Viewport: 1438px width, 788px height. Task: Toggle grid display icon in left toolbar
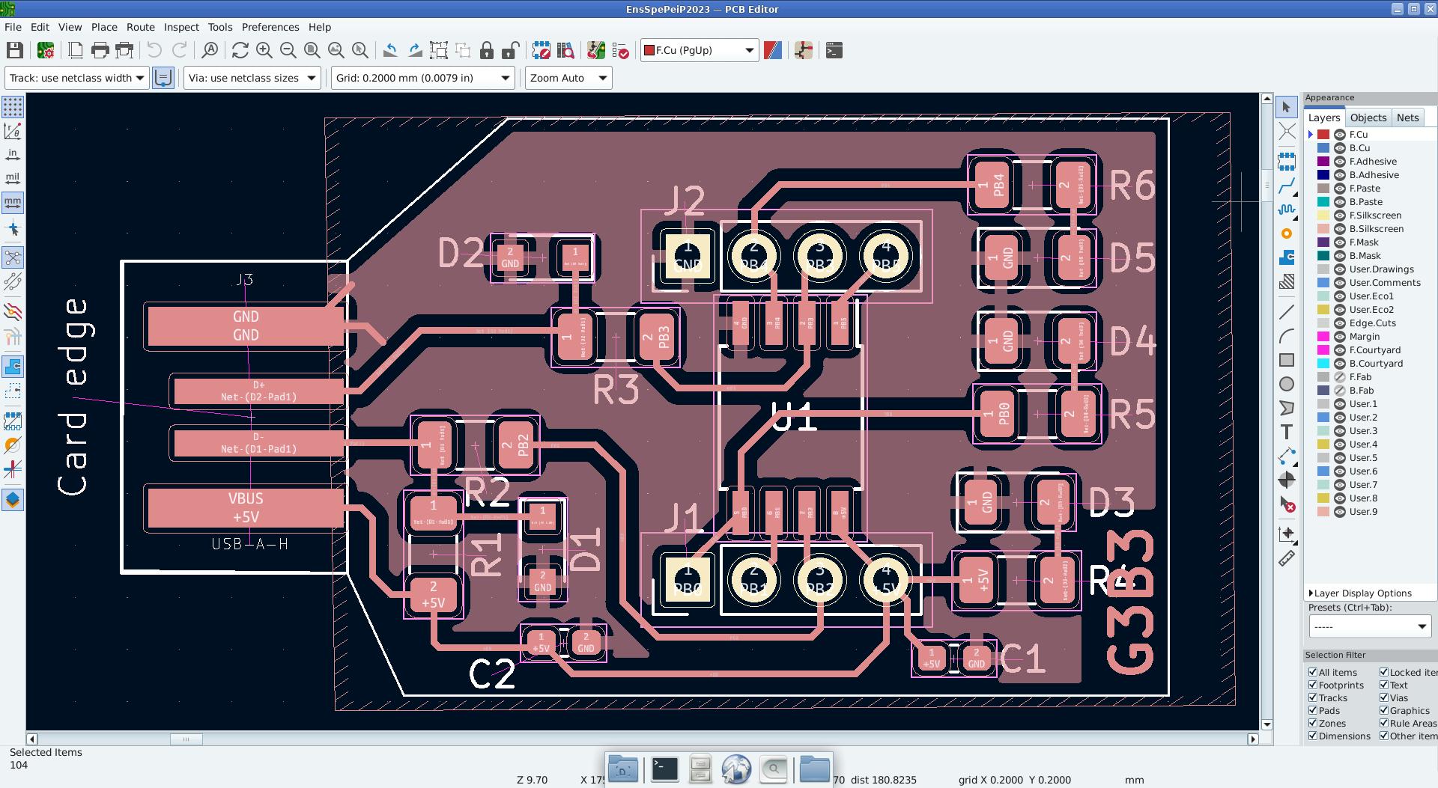tap(13, 107)
